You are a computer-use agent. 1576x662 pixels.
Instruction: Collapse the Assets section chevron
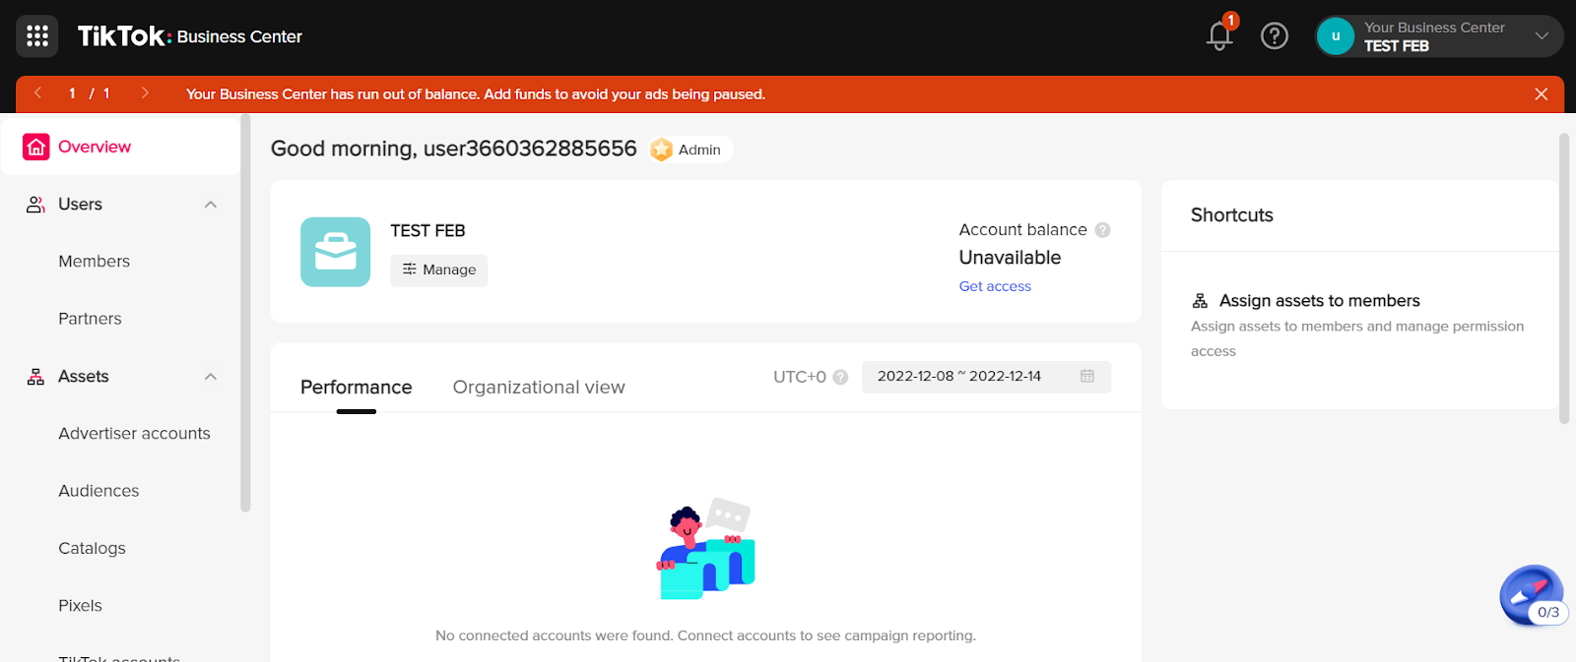[211, 377]
